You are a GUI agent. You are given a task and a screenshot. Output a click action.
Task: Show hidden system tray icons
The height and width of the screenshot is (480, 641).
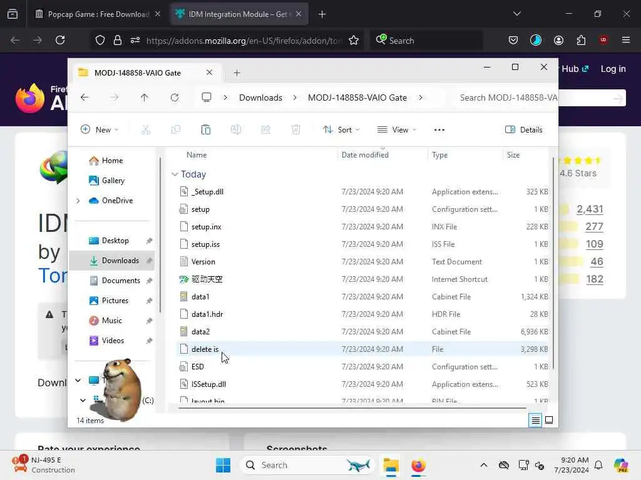[x=484, y=465]
